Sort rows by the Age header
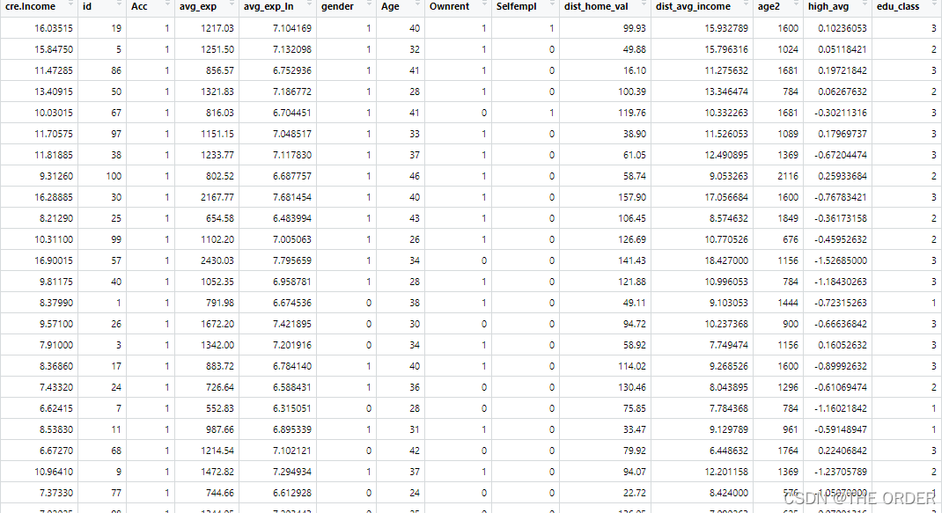Screen dimensions: 949x513 (x=390, y=7)
